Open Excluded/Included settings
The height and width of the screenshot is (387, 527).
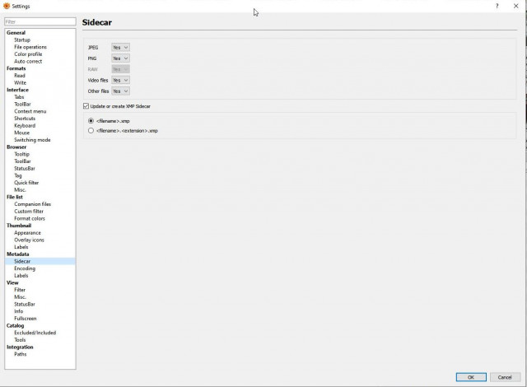tap(35, 333)
